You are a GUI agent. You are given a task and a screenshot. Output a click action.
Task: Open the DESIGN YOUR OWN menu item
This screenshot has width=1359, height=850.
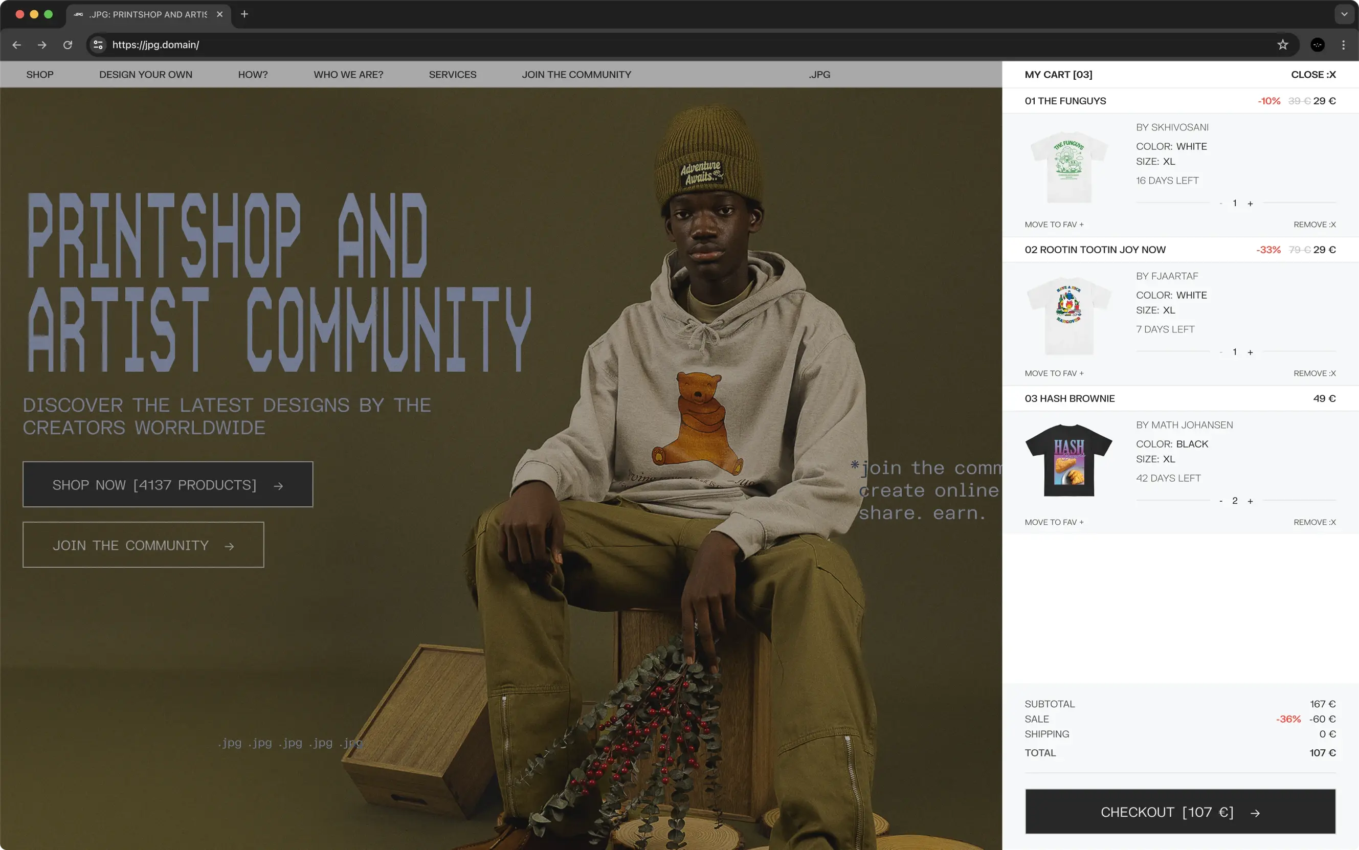[x=146, y=74]
